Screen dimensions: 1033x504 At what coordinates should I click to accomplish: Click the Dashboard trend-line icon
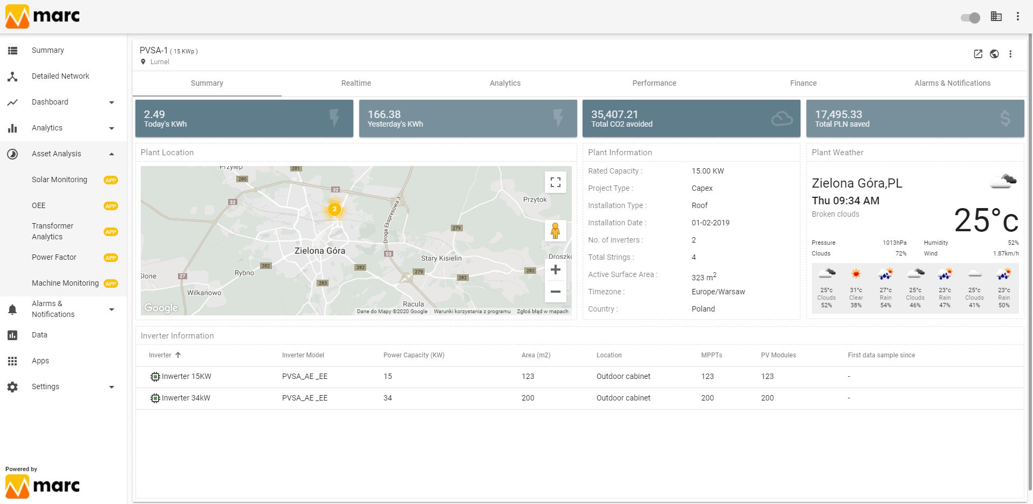click(12, 102)
